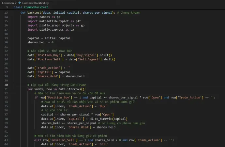
Task: Click the Python file icon in breadcrumb
Action: pyautogui.click(x=20, y=3)
